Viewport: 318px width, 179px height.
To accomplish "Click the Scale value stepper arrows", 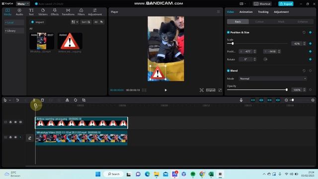I will coord(304,43).
